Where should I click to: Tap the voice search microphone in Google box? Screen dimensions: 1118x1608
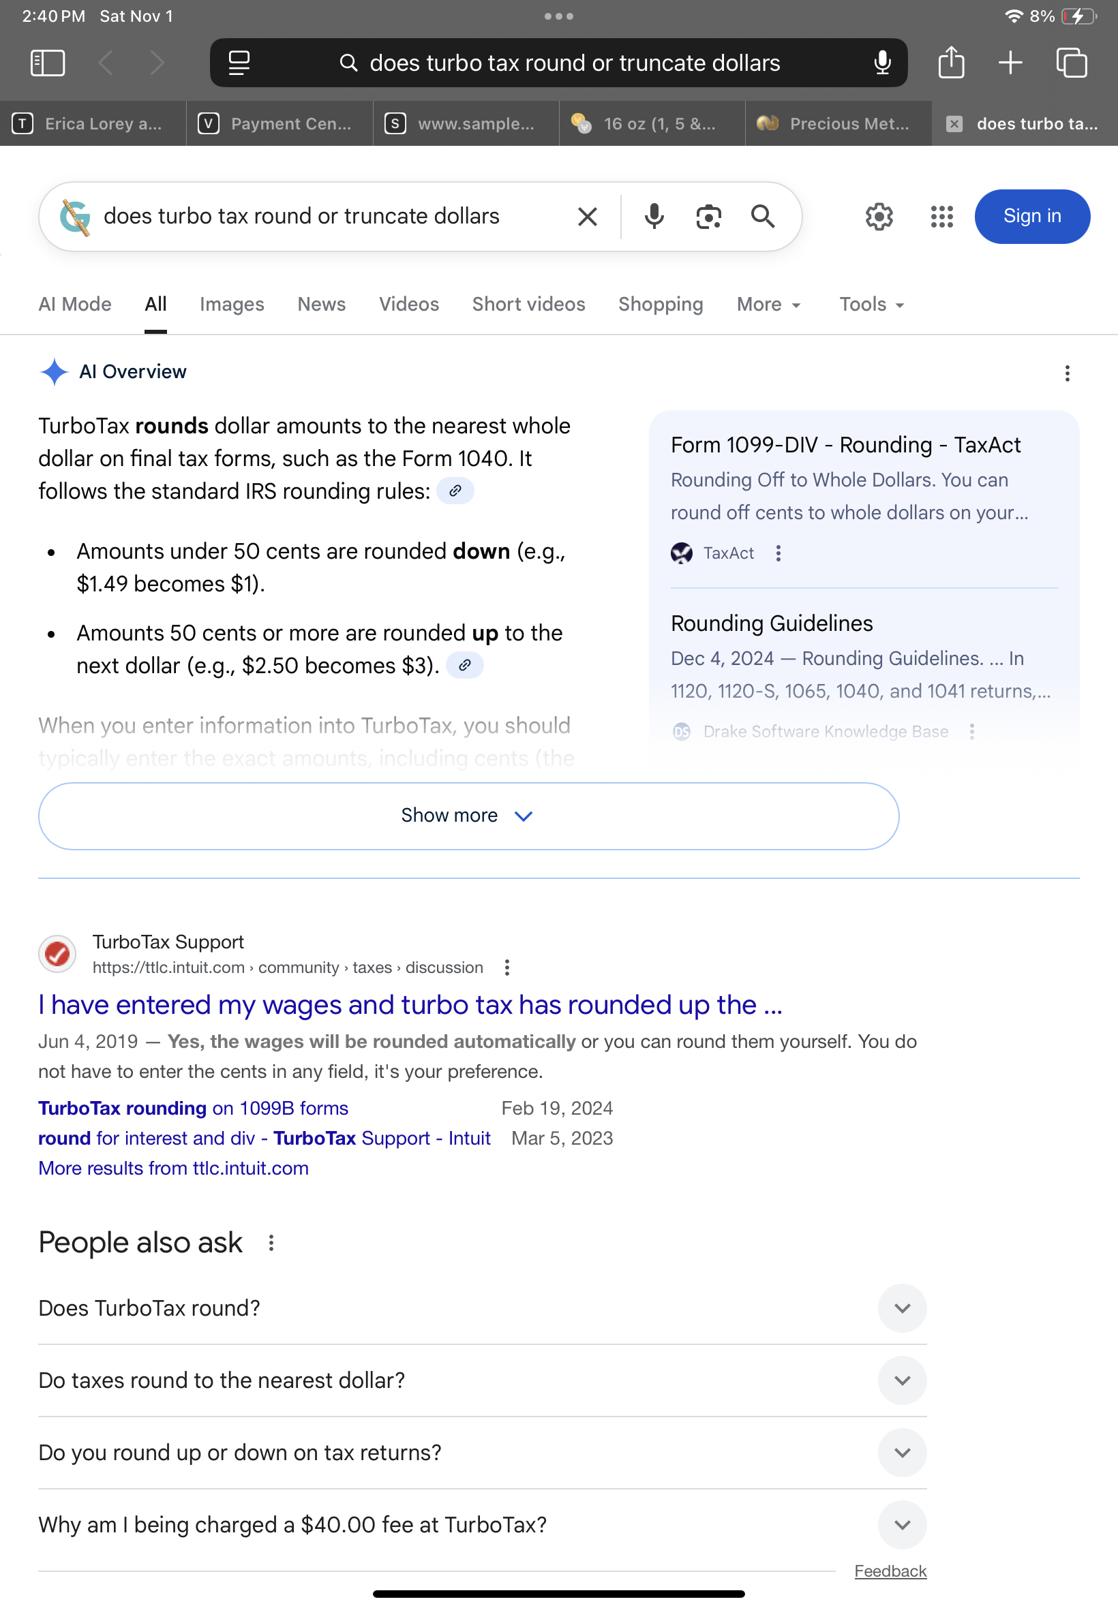coord(654,216)
